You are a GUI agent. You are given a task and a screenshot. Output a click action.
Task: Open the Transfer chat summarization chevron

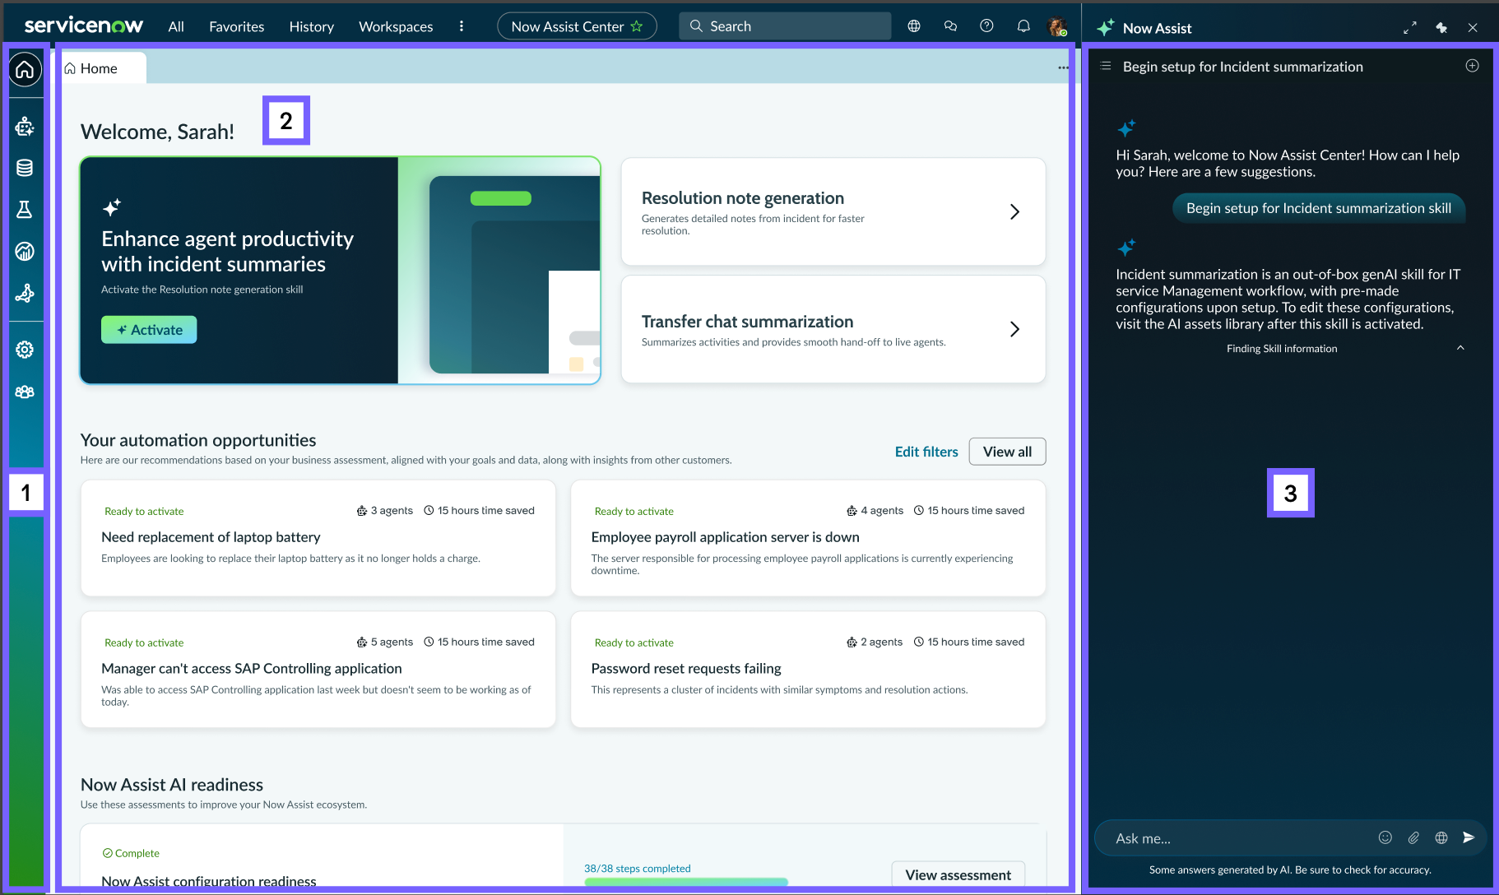tap(1014, 329)
